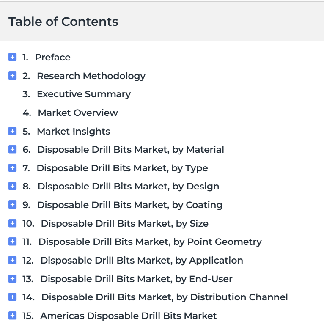Click plus icon beside by Design section
Image resolution: width=324 pixels, height=324 pixels.
12,186
